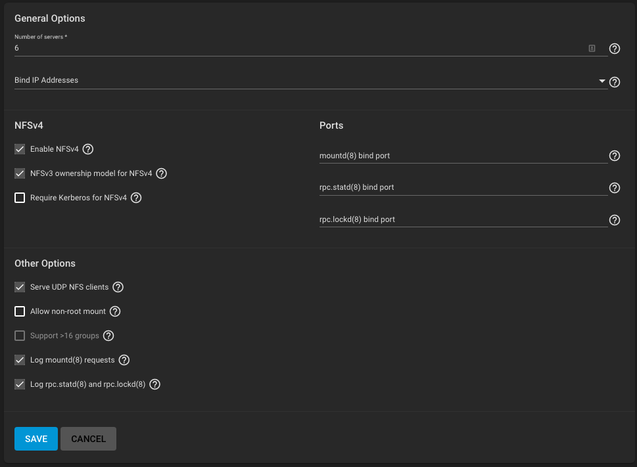Uncheck Serve UDP NFS clients
This screenshot has width=637, height=467.
pos(20,287)
